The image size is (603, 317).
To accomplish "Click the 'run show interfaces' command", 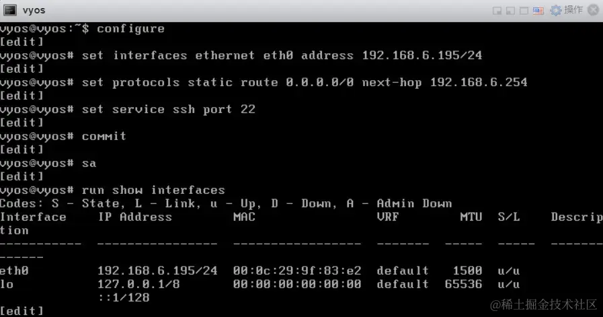I will tap(153, 190).
